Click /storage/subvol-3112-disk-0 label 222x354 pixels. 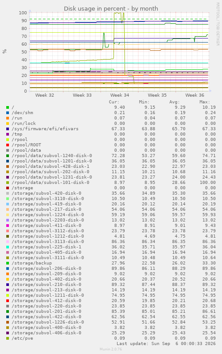48,231
